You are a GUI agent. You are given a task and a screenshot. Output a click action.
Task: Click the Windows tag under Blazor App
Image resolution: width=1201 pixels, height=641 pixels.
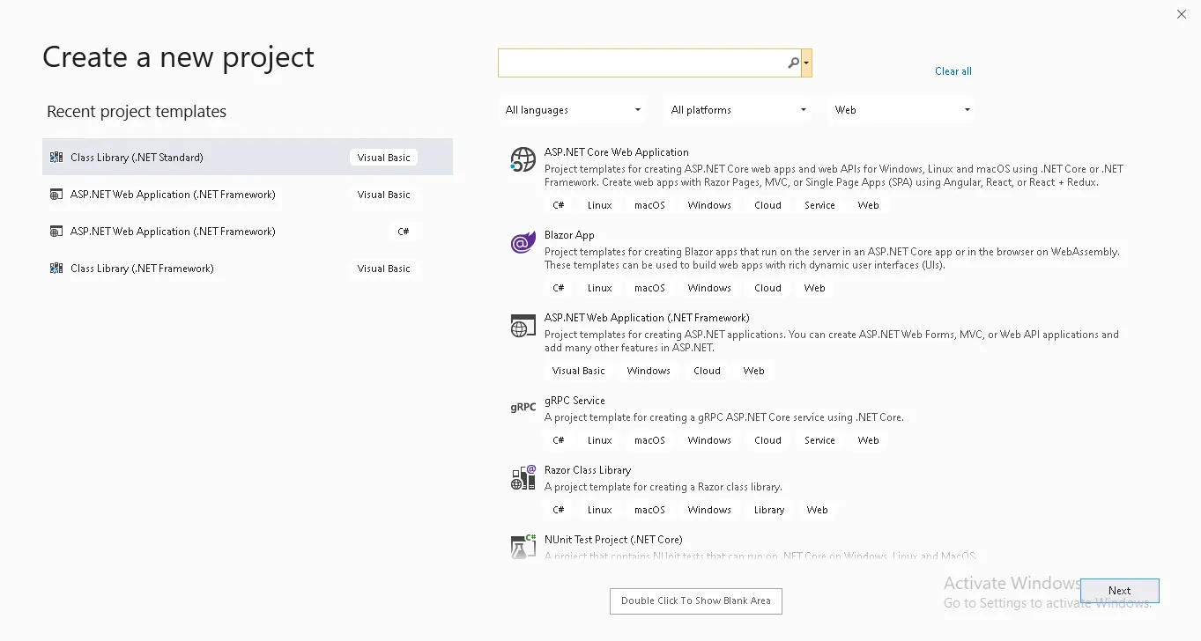(x=709, y=288)
